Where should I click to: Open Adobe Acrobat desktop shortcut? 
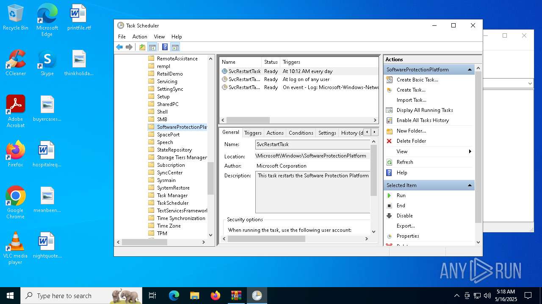(16, 111)
